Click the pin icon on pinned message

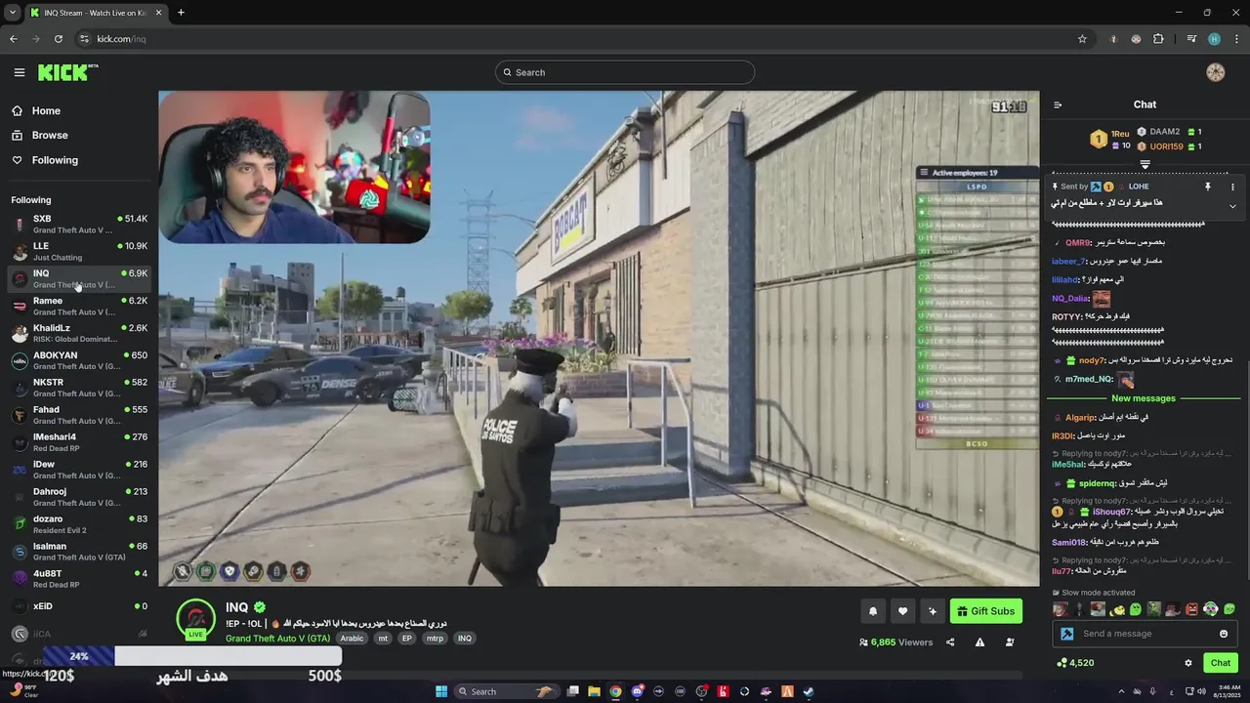(x=1208, y=186)
